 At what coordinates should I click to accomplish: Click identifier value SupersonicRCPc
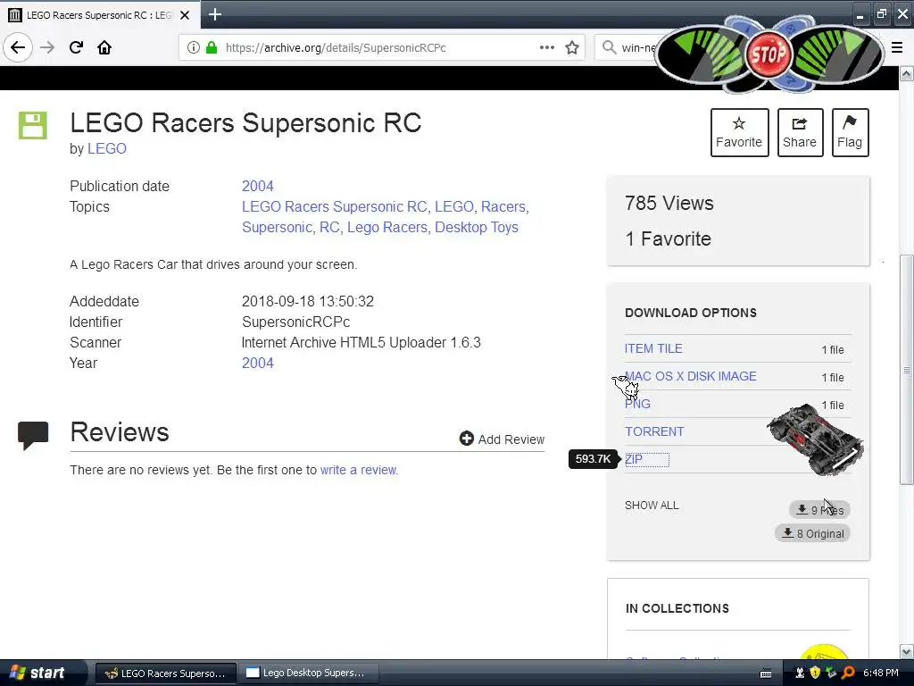pyautogui.click(x=295, y=322)
